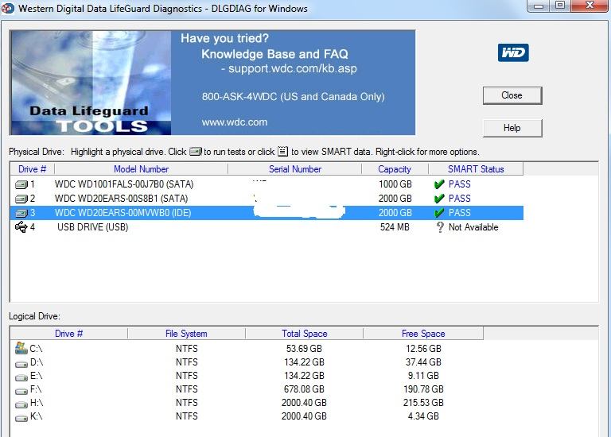Click the WD logo

513,52
